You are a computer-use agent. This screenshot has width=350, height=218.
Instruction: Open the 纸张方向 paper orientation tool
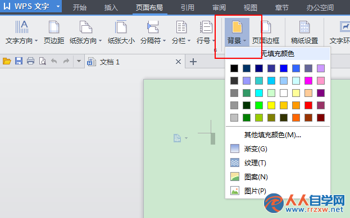tap(86, 33)
